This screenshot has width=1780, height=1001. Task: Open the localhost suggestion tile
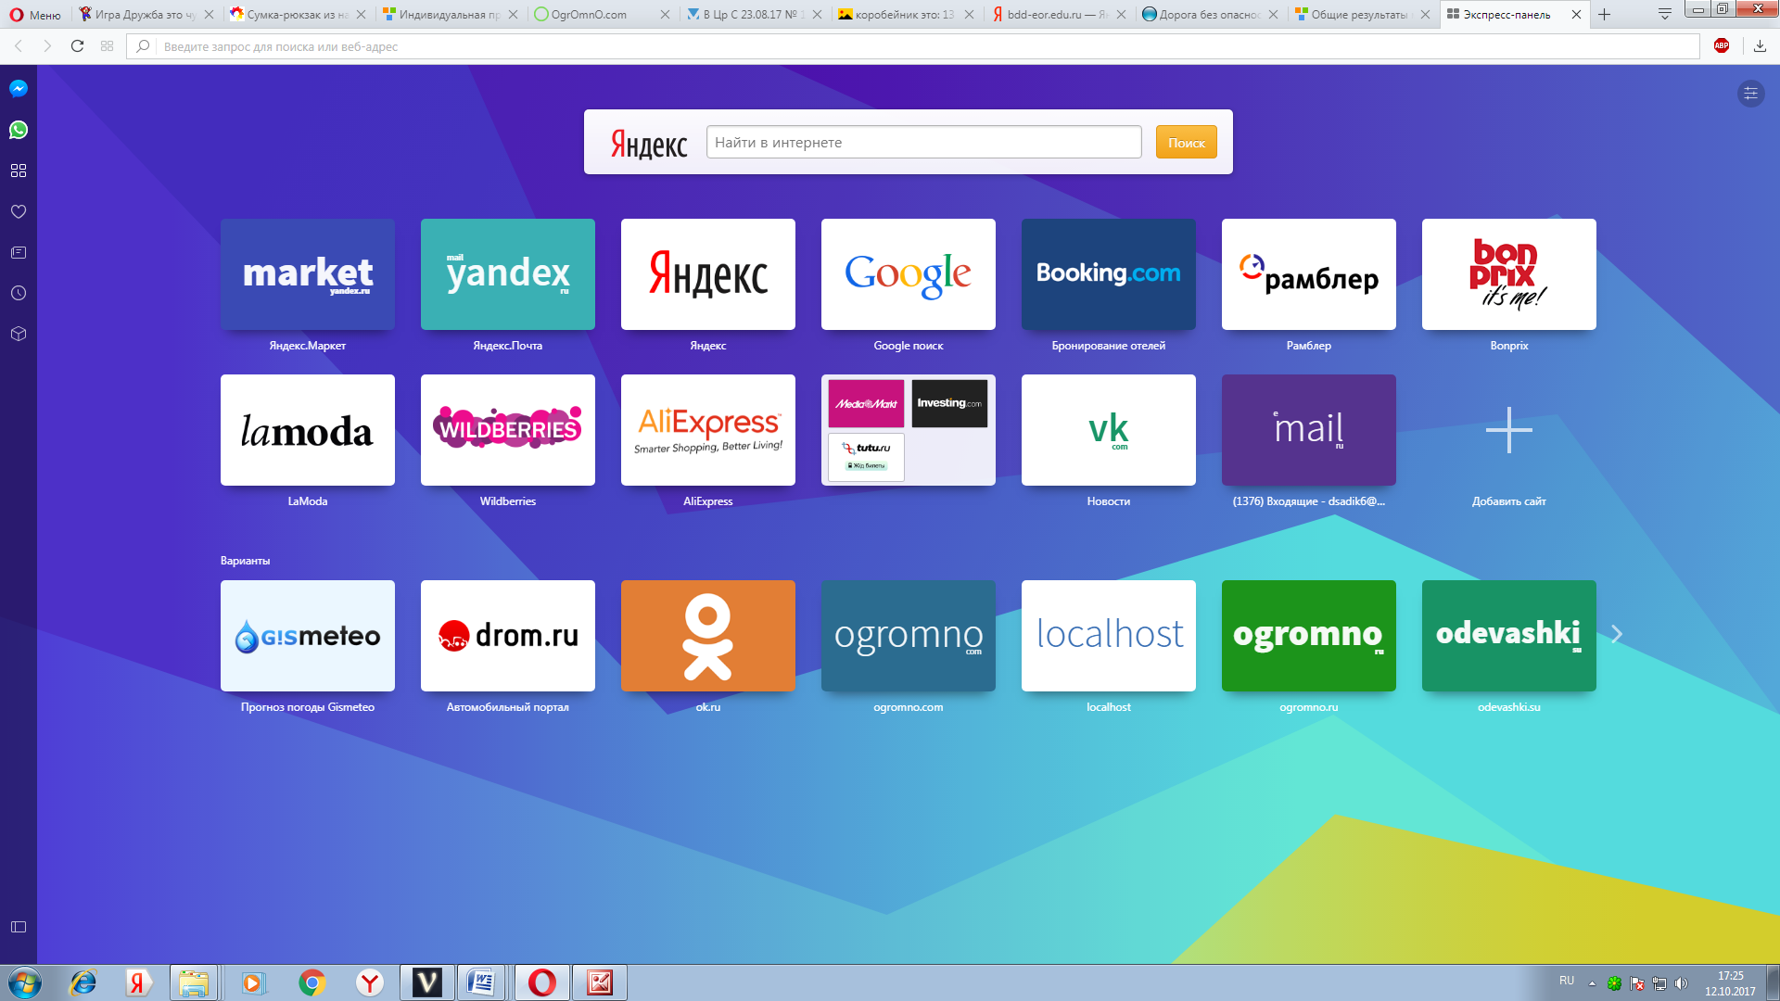(1109, 636)
